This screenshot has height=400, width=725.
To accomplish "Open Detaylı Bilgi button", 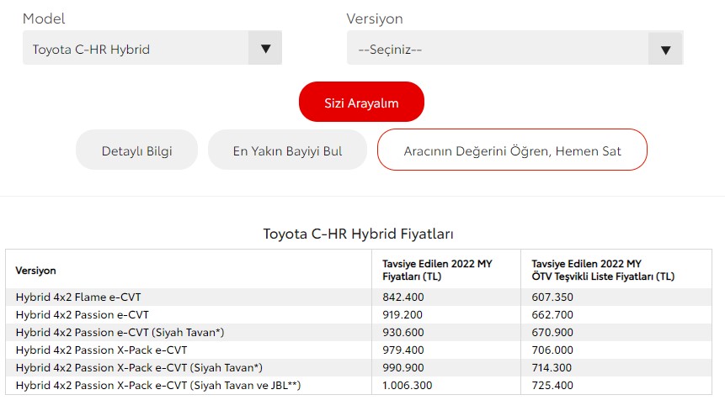I will pos(137,150).
